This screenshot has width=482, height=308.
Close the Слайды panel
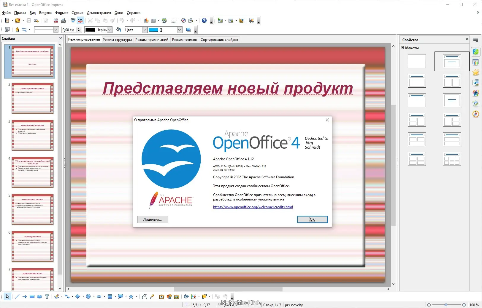(61, 38)
